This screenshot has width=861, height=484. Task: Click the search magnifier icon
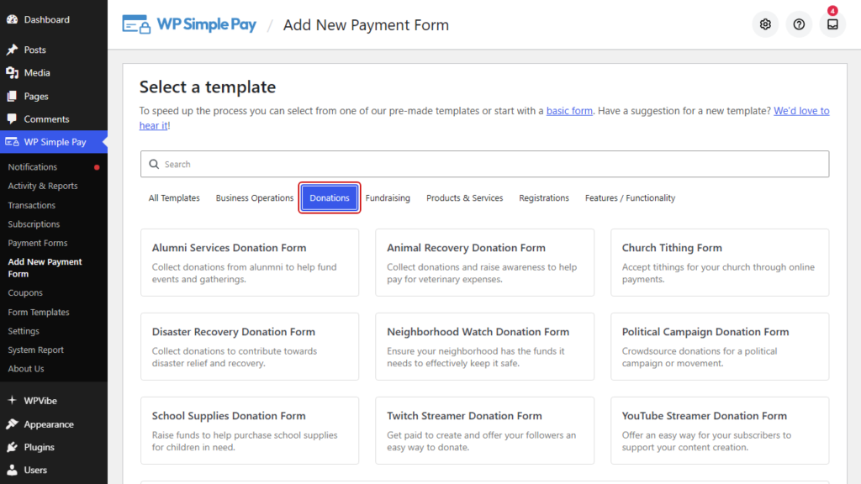click(x=155, y=164)
